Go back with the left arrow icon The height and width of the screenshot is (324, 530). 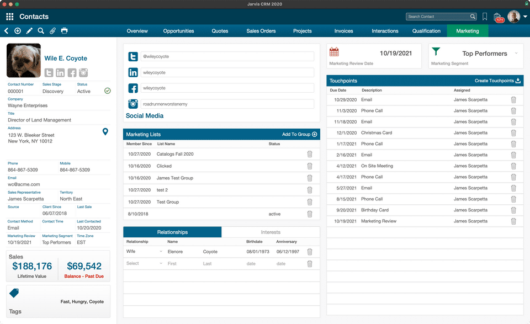tap(7, 31)
